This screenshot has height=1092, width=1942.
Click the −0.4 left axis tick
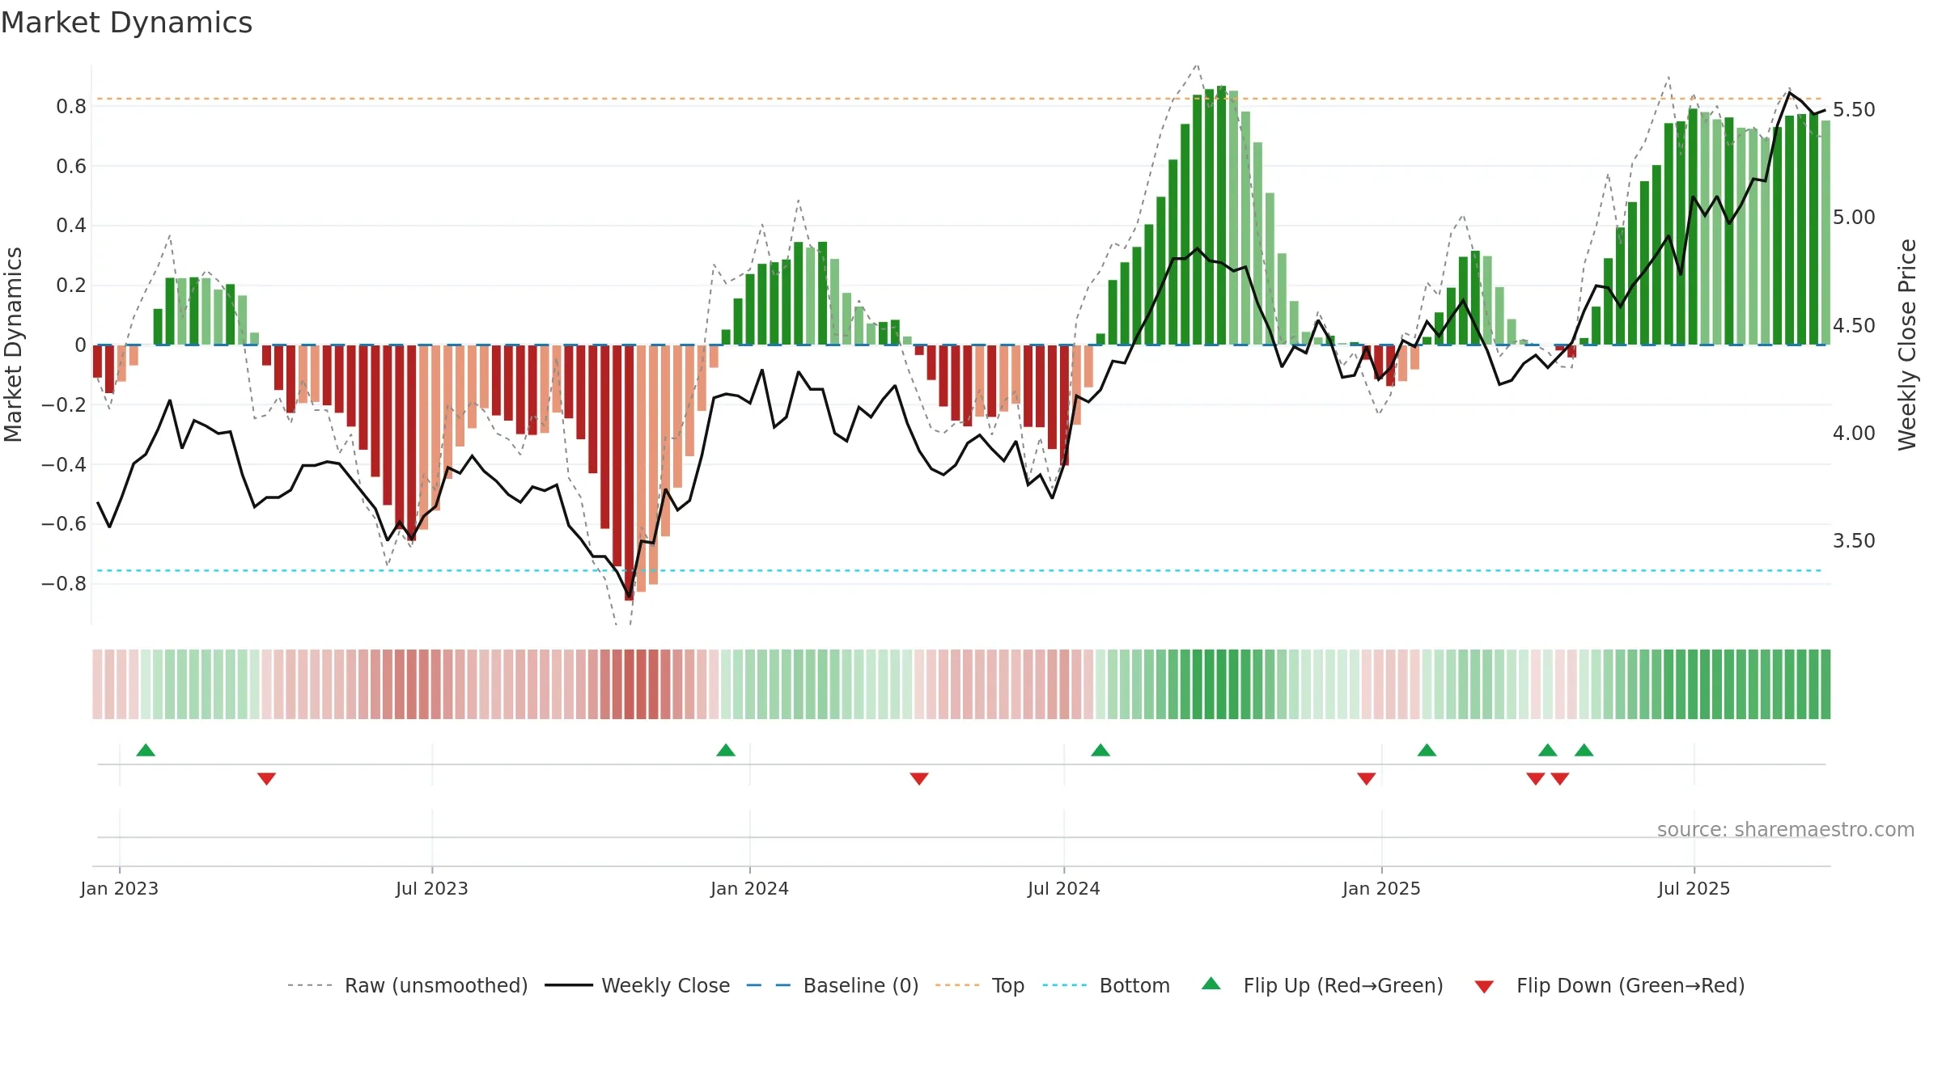click(64, 464)
